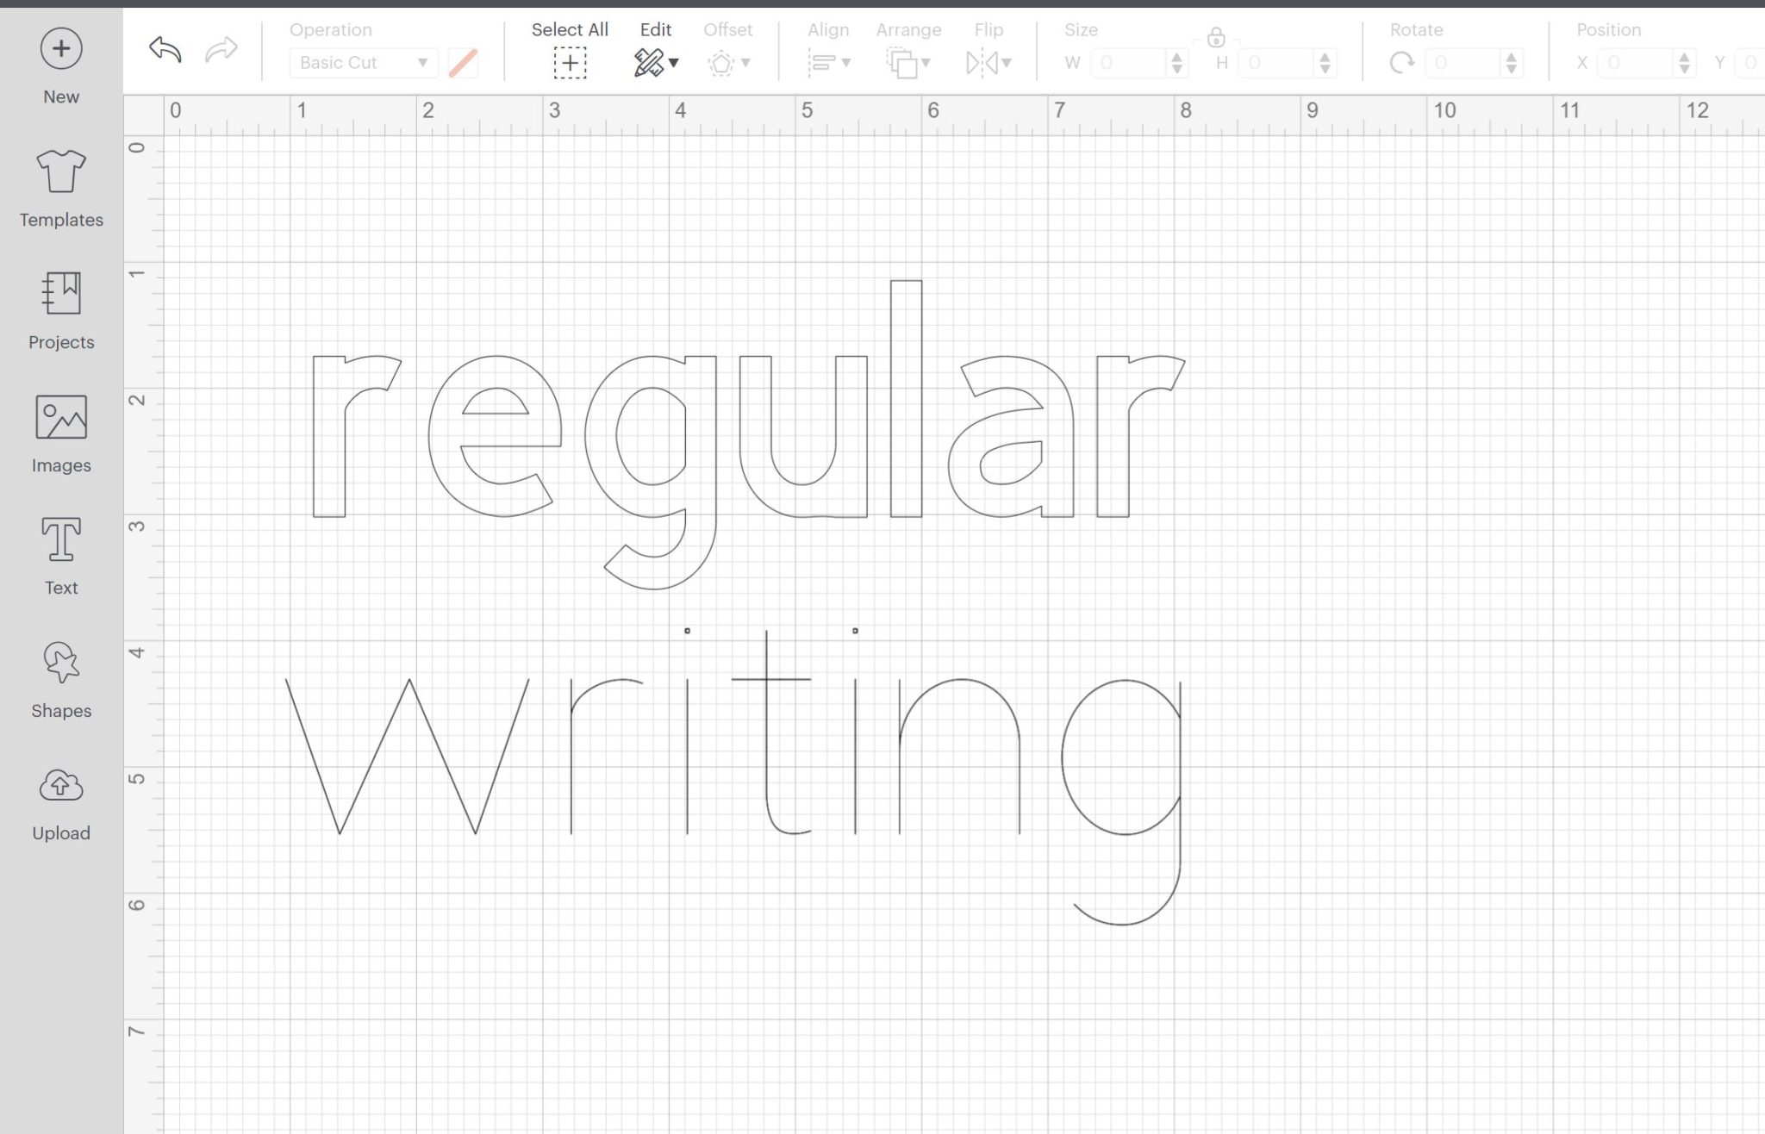Click the Templates label in sidebar

point(61,220)
